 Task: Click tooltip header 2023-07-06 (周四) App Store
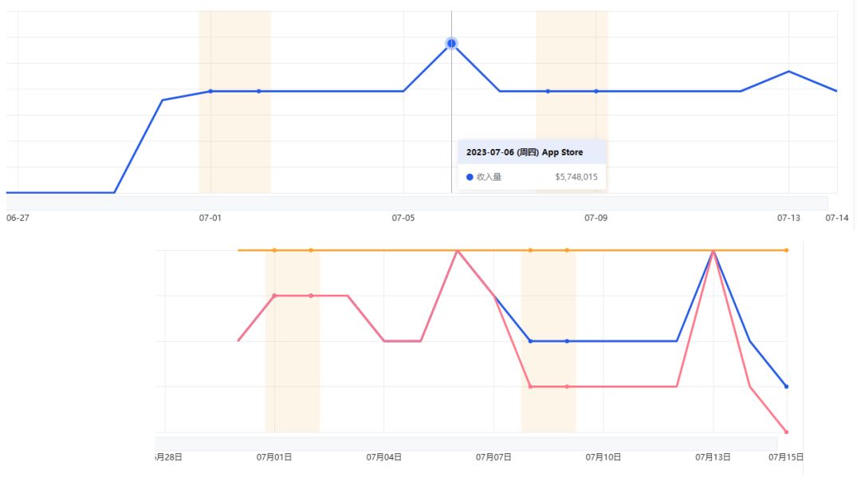pyautogui.click(x=525, y=152)
